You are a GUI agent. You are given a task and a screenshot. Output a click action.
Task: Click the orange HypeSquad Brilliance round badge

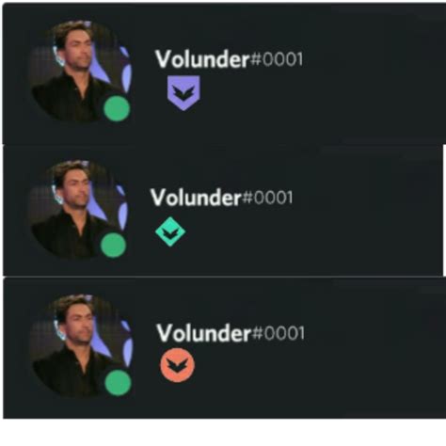click(x=177, y=365)
